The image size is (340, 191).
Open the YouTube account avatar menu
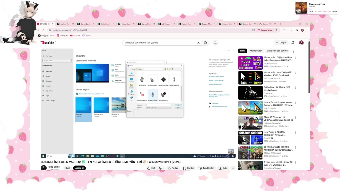(301, 43)
